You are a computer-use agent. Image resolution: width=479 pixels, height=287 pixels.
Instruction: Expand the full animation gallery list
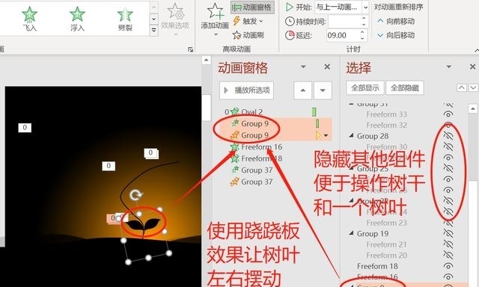[x=154, y=31]
